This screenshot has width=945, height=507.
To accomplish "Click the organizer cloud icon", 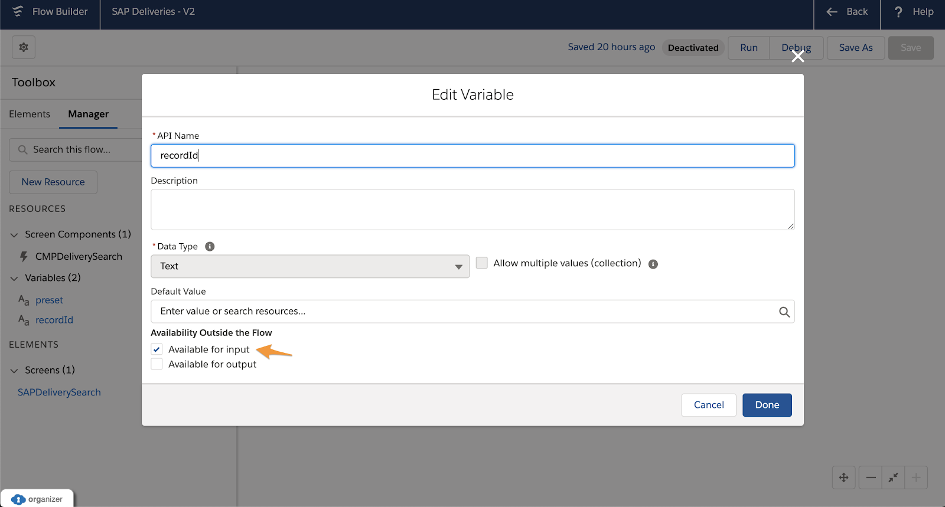I will tap(18, 499).
